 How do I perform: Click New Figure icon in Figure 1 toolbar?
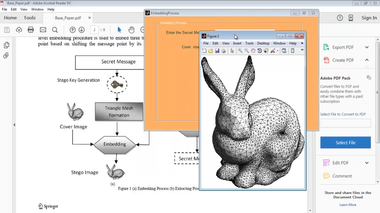tap(204, 51)
